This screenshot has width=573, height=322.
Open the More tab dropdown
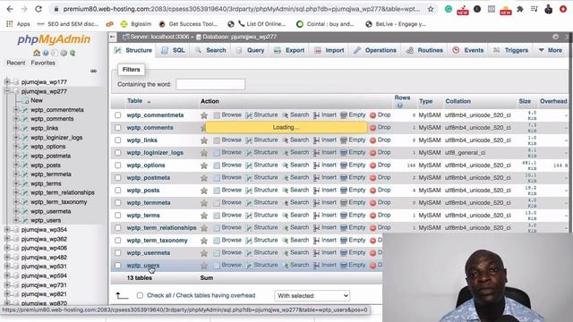(551, 50)
